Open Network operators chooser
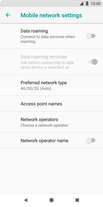The height and width of the screenshot is (207, 103). pyautogui.click(x=51, y=122)
